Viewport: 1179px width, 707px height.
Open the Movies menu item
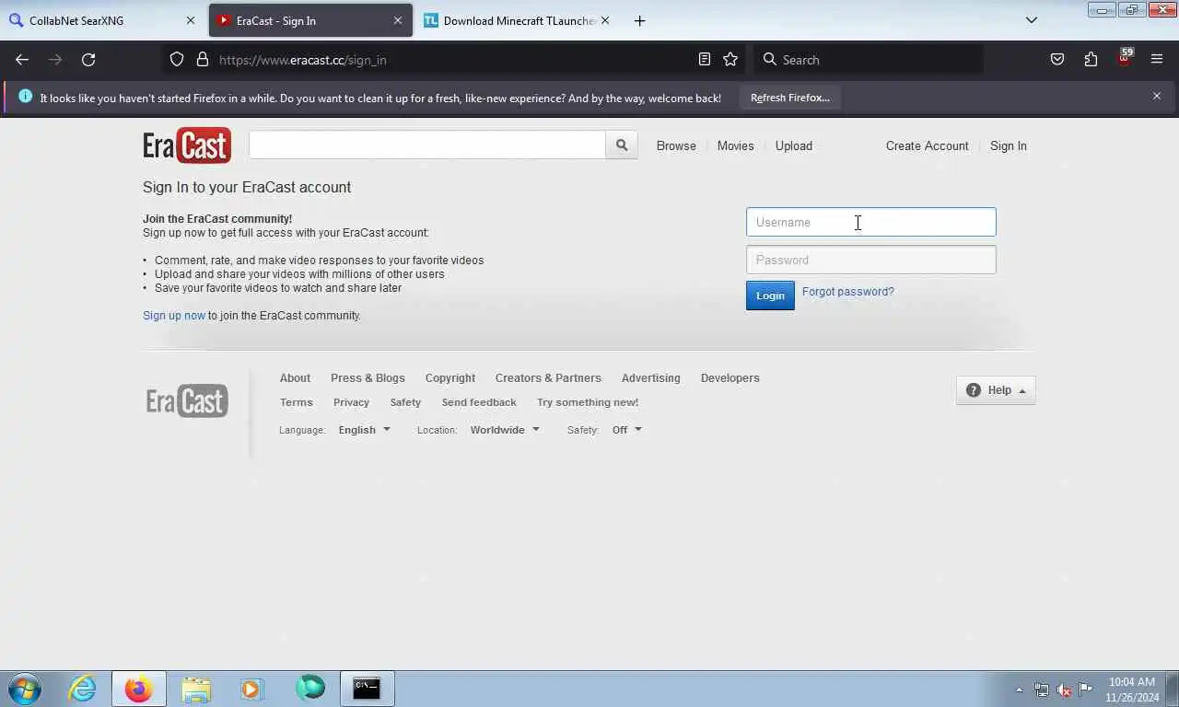pos(736,146)
